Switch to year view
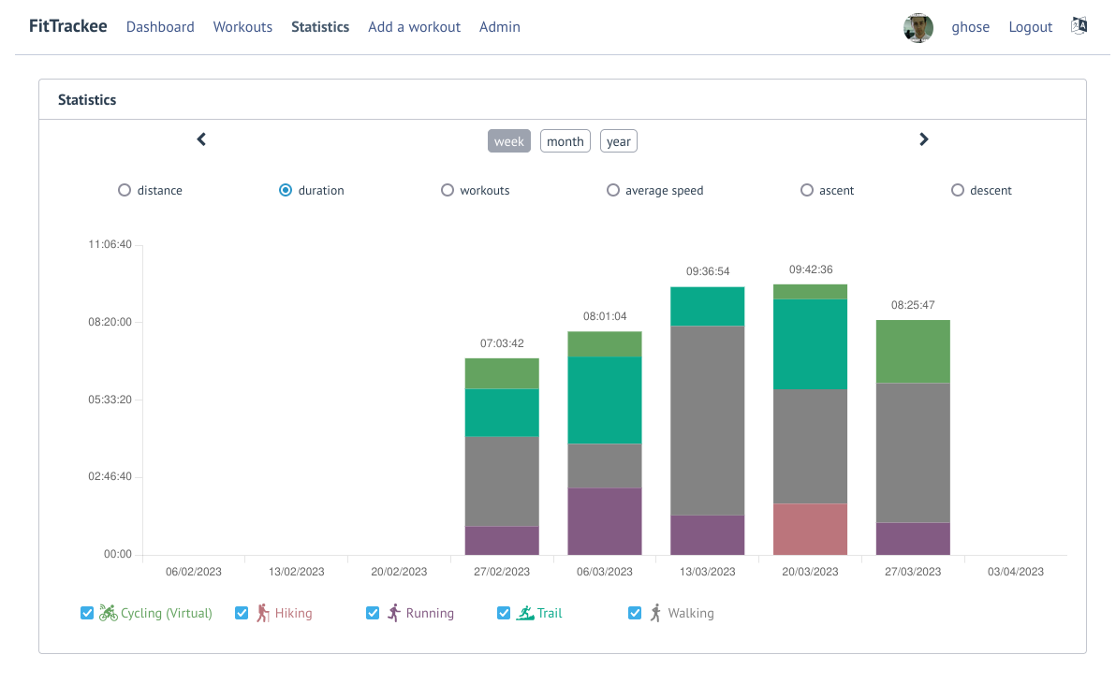 pyautogui.click(x=619, y=141)
